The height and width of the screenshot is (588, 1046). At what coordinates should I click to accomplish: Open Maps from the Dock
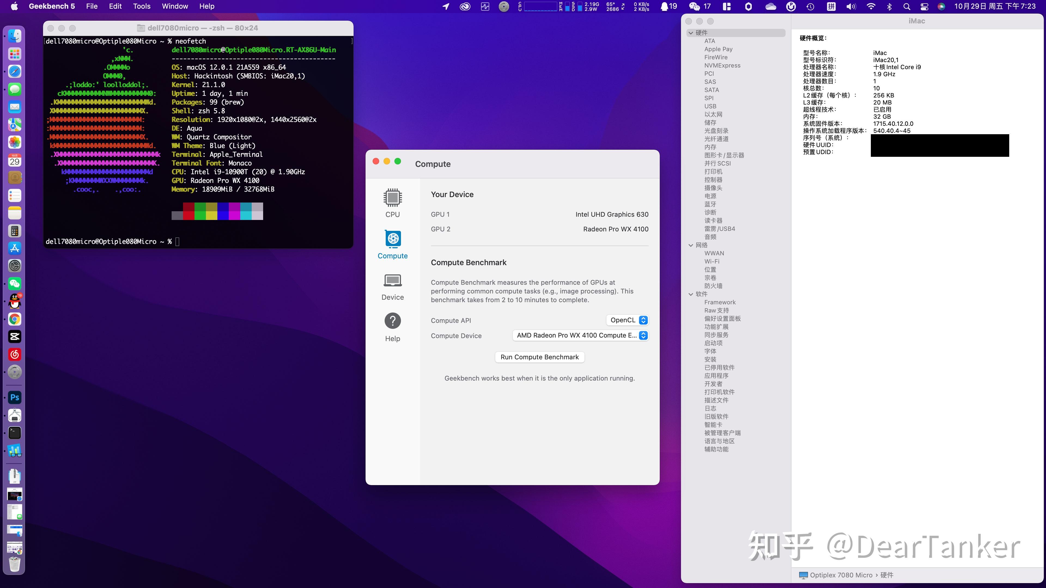pyautogui.click(x=15, y=125)
